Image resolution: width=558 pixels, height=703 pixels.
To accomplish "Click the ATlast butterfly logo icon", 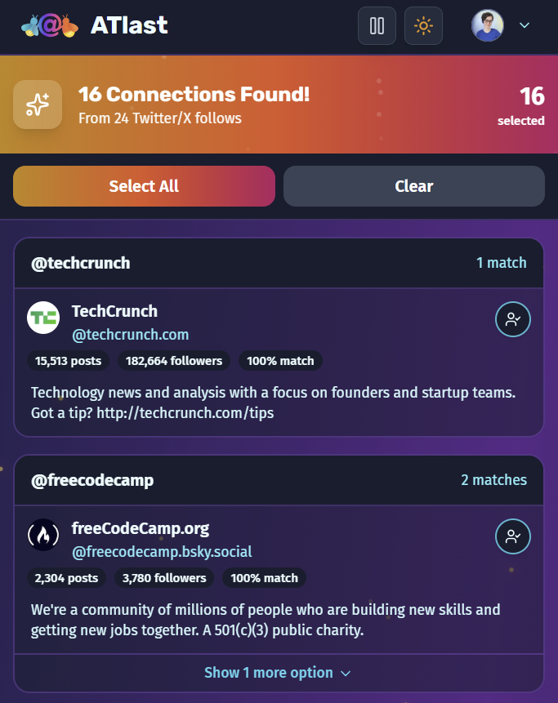I will [50, 26].
